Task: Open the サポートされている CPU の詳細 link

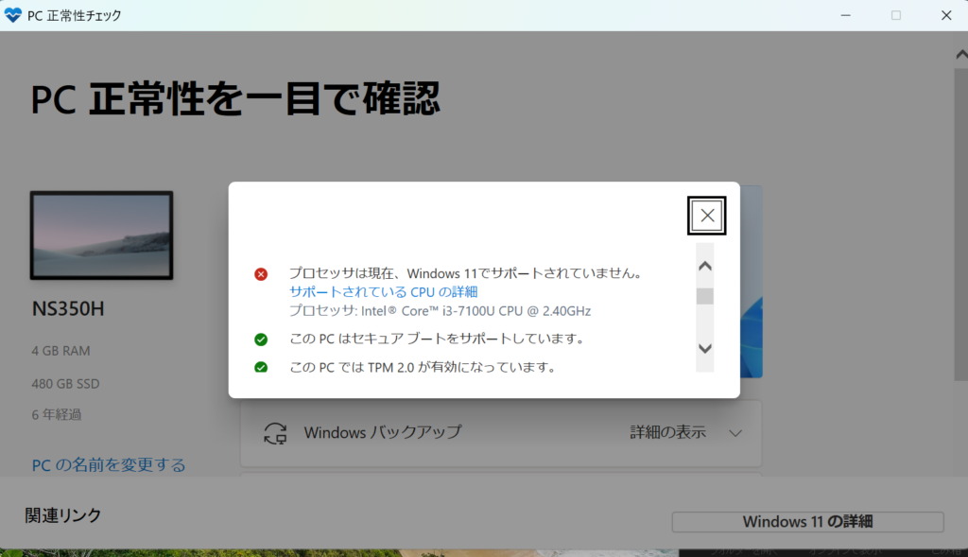Action: pos(384,291)
